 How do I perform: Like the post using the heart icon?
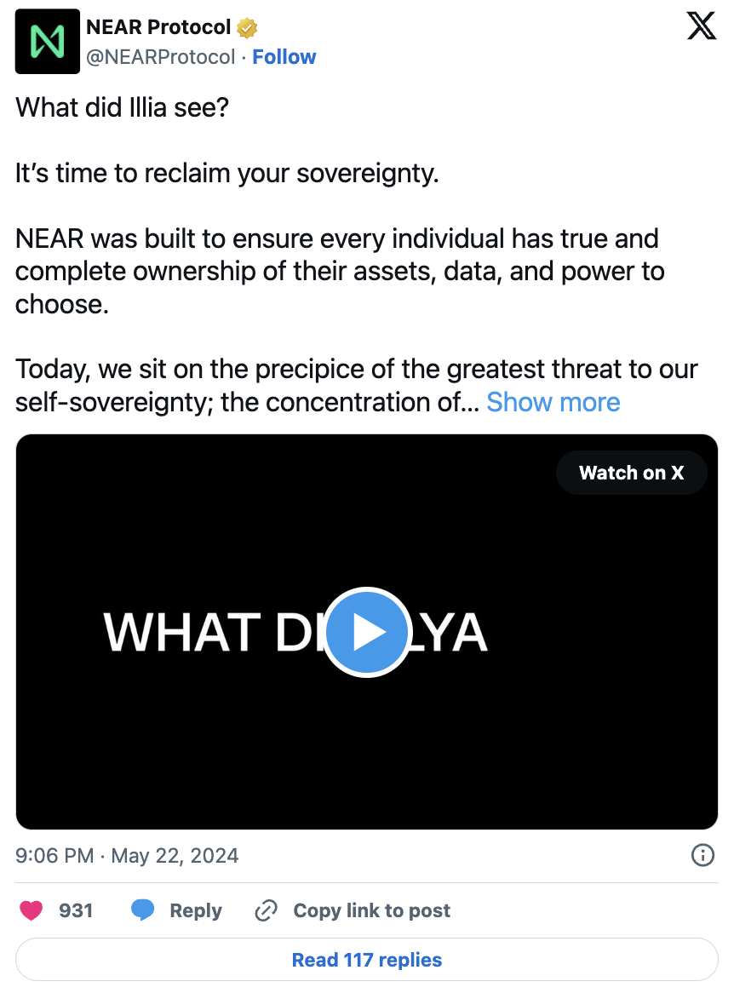[x=32, y=910]
